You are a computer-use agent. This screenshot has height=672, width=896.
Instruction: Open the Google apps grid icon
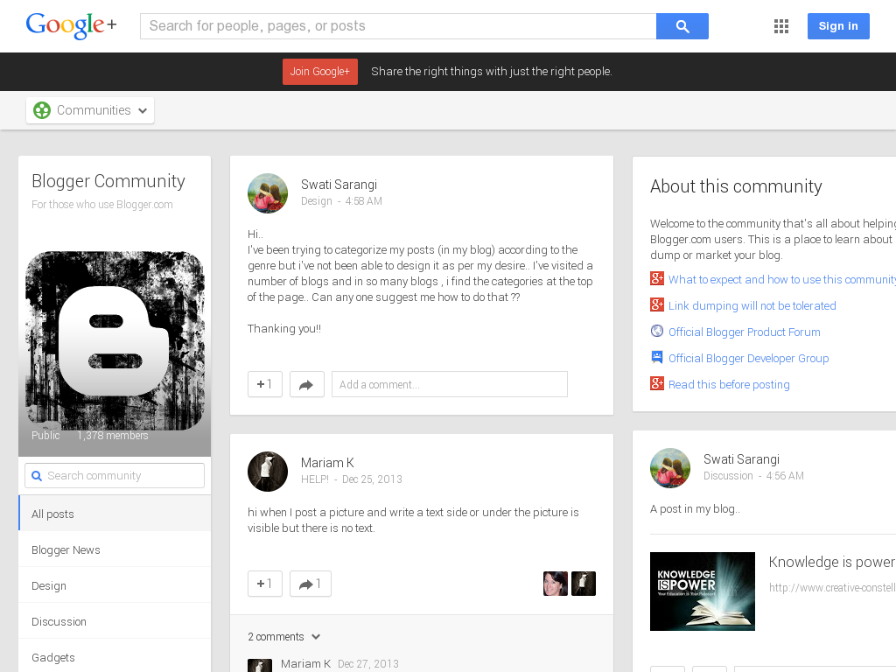point(781,26)
